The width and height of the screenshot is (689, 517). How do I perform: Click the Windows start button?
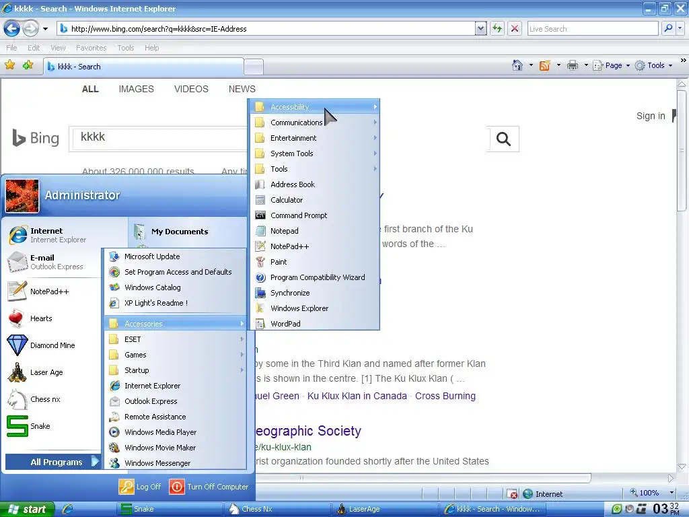pyautogui.click(x=27, y=509)
